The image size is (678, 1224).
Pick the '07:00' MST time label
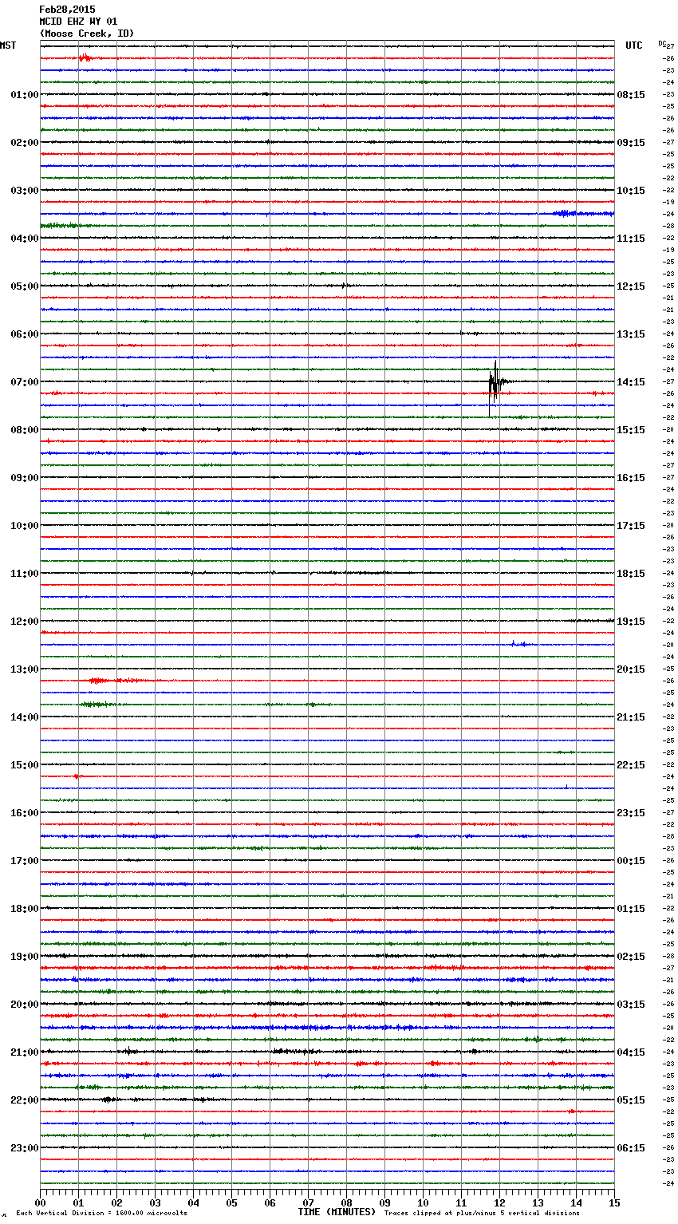[25, 382]
